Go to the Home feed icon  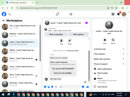tap(57, 14)
